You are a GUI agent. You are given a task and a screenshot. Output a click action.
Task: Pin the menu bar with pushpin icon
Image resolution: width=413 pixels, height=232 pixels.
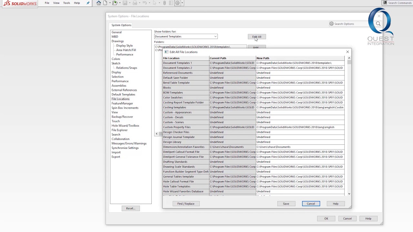pyautogui.click(x=88, y=3)
